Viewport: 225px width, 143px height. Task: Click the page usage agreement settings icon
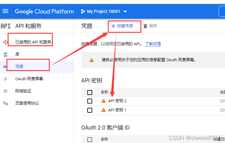point(5,103)
